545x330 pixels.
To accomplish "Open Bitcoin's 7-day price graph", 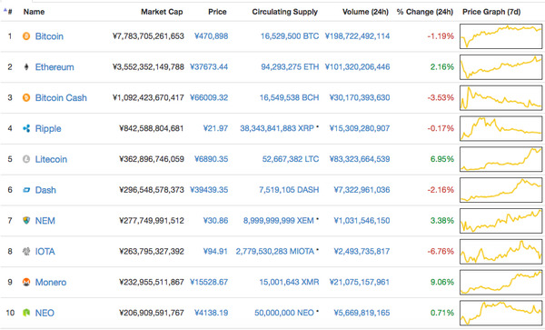I will [500, 36].
